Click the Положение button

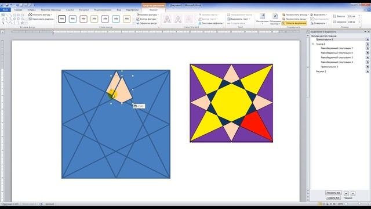(x=262, y=19)
